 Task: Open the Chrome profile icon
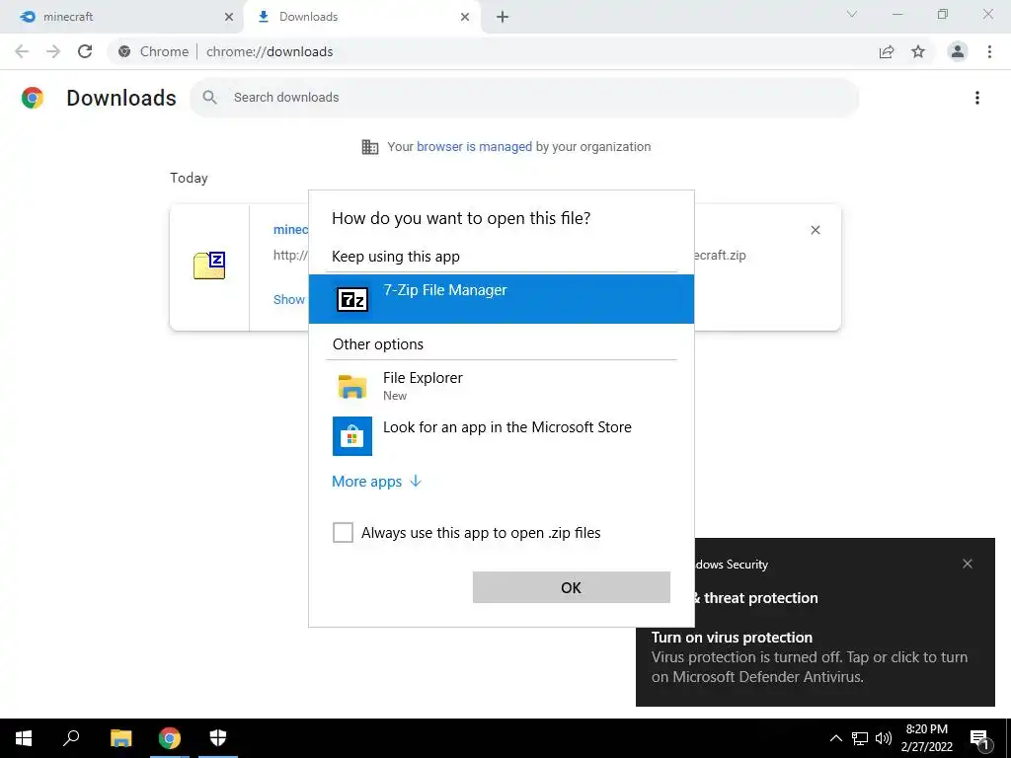[x=958, y=51]
